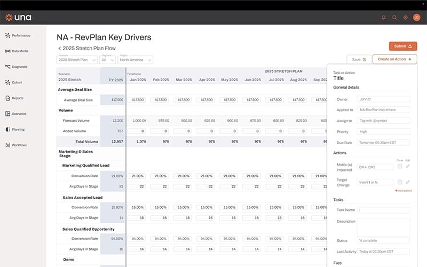Click the Scenarios menu label
The image size is (427, 267).
(x=19, y=114)
